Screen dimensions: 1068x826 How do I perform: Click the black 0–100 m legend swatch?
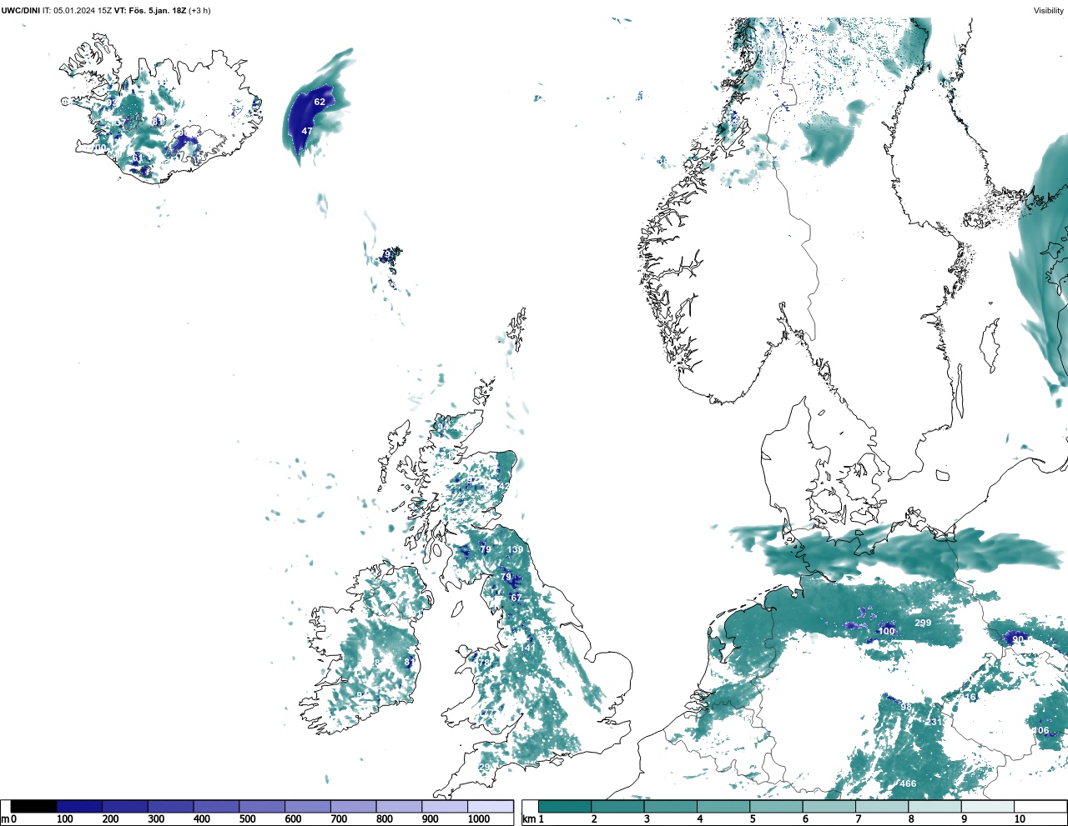(33, 806)
